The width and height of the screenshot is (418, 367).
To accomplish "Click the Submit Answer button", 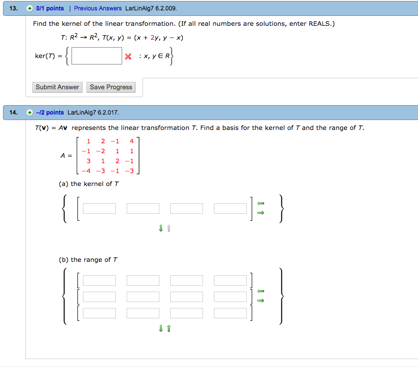I will click(57, 87).
